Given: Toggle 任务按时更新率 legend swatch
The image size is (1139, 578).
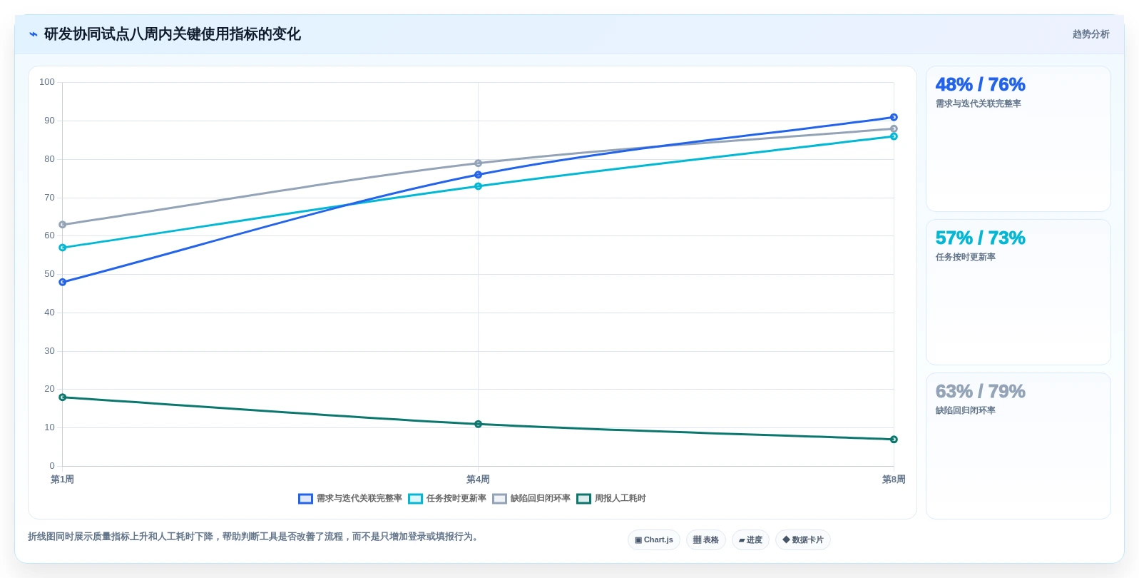Looking at the screenshot, I should (415, 499).
